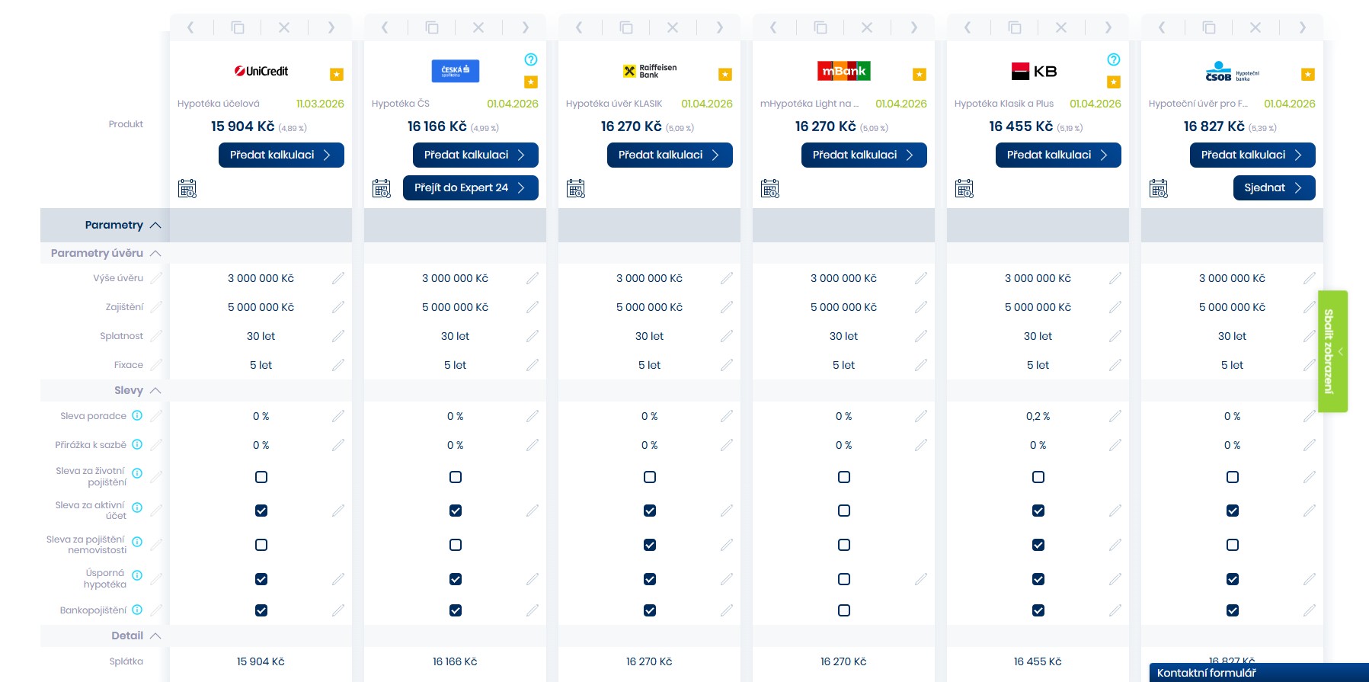Click the Sjednat button for ČSOB
Screen dimensions: 1369x682
(1273, 188)
